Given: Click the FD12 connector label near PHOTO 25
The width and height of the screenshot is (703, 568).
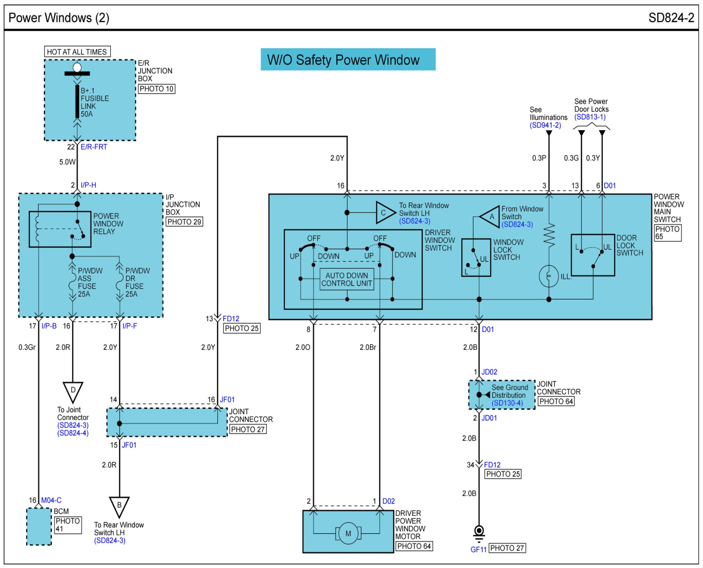Looking at the screenshot, I should pyautogui.click(x=231, y=318).
